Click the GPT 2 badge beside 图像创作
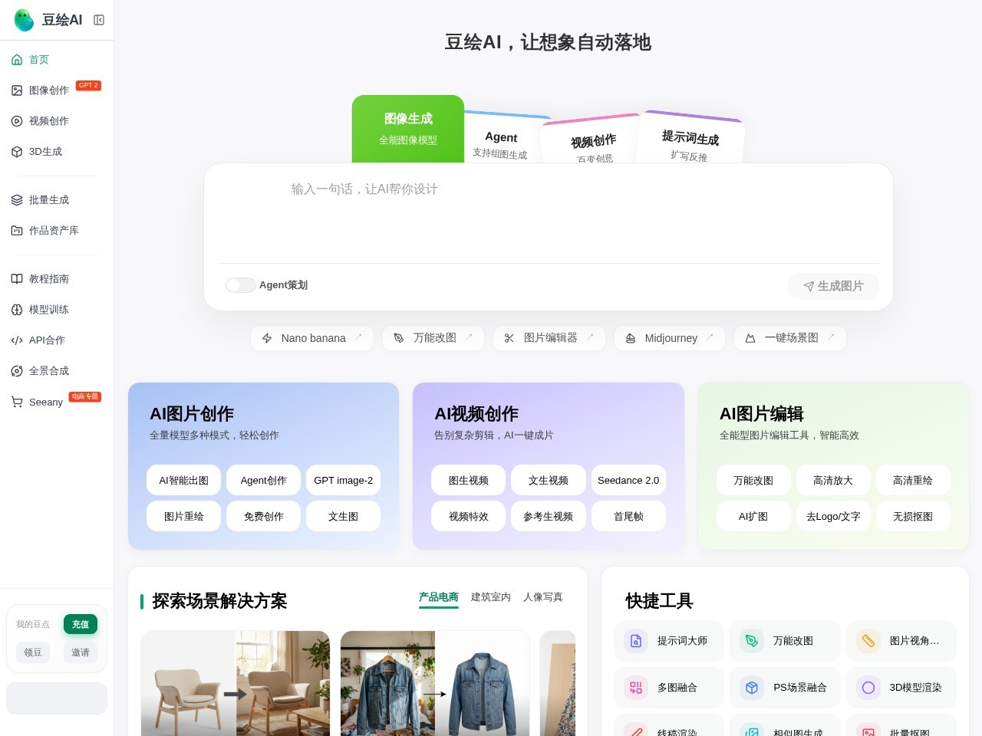This screenshot has width=982, height=736. tap(88, 85)
